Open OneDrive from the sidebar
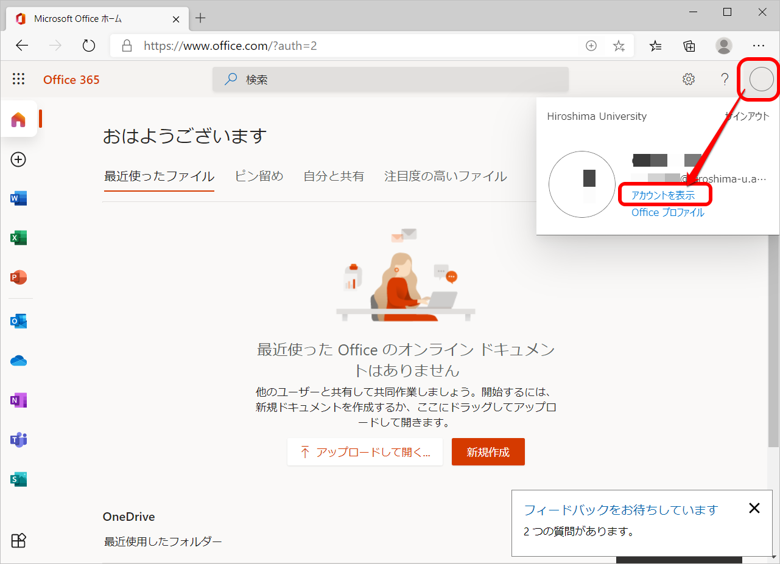Image resolution: width=780 pixels, height=564 pixels. coord(19,361)
